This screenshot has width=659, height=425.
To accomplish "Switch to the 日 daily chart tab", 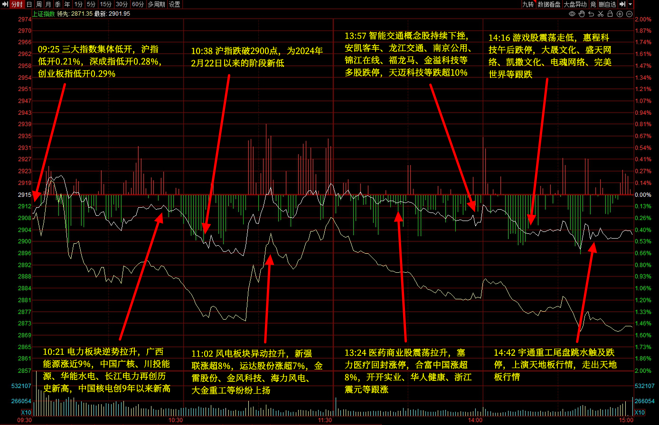I will tap(29, 4).
